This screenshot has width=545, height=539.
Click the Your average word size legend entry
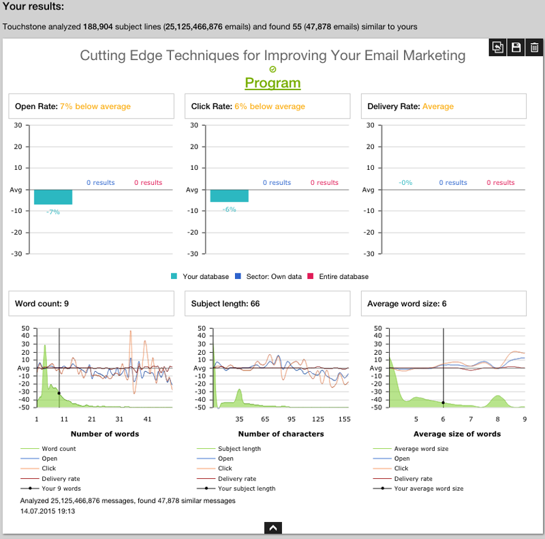[418, 488]
